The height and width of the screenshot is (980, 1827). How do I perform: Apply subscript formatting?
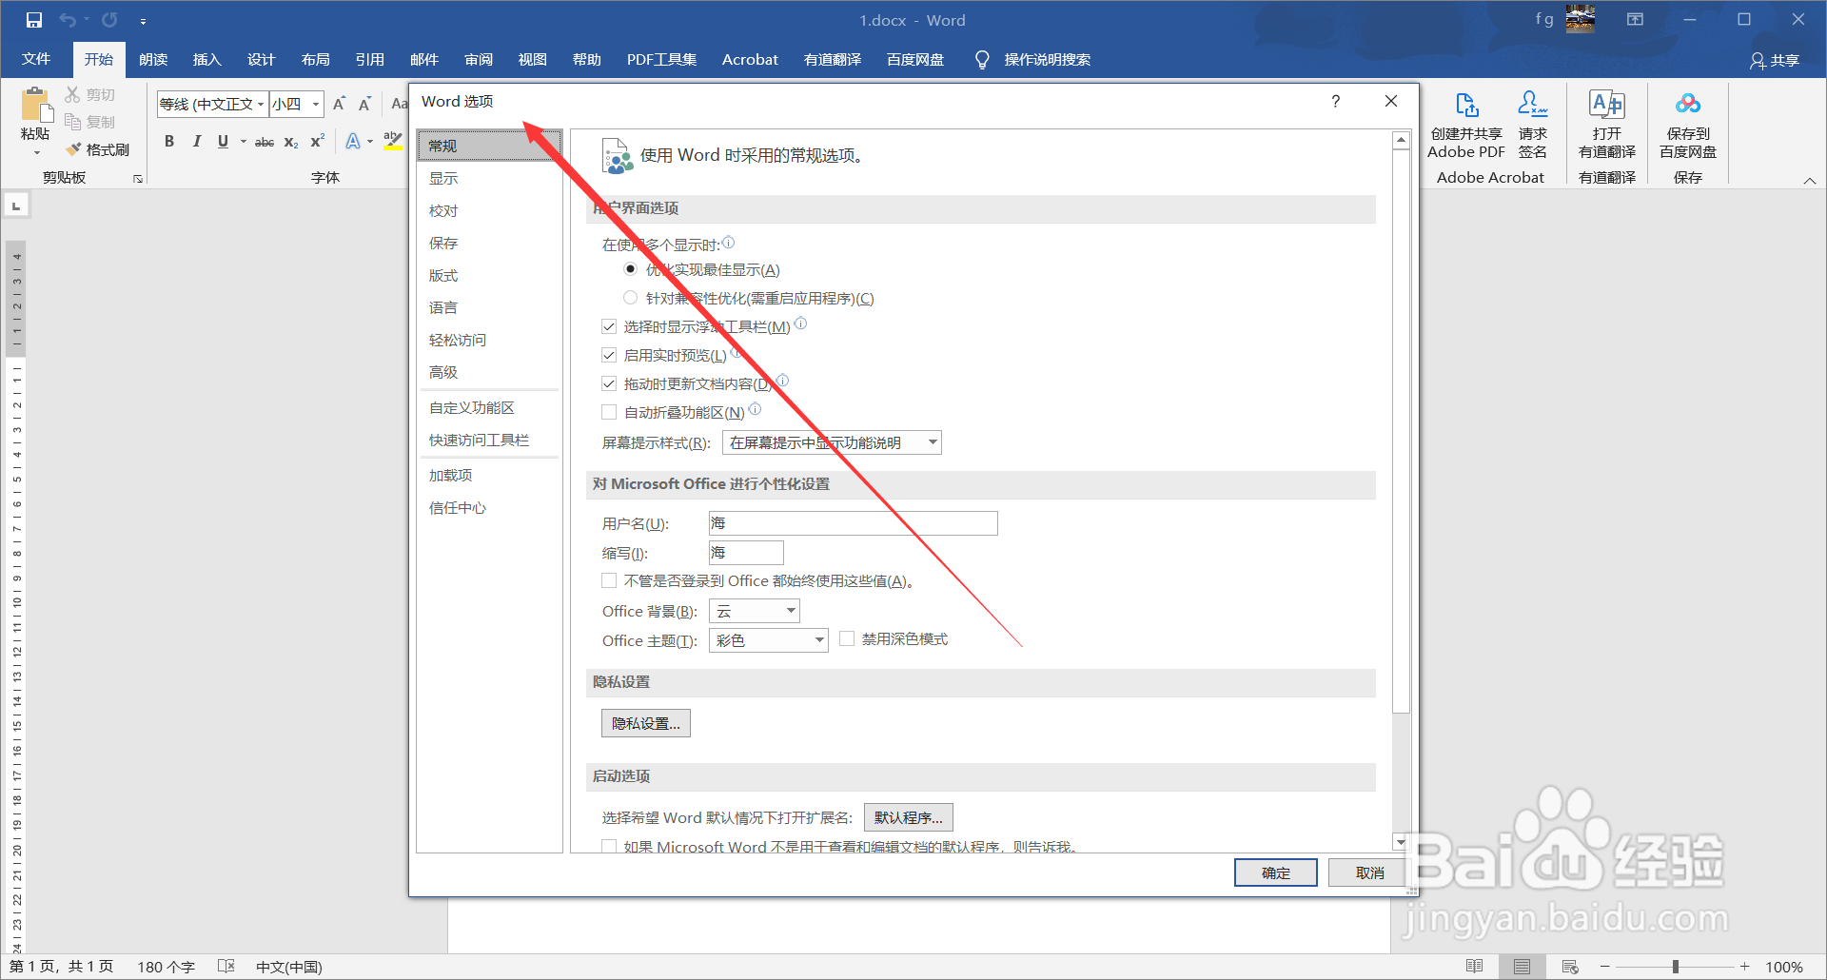coord(291,142)
